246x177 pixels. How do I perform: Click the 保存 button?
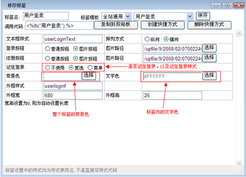click(x=203, y=16)
